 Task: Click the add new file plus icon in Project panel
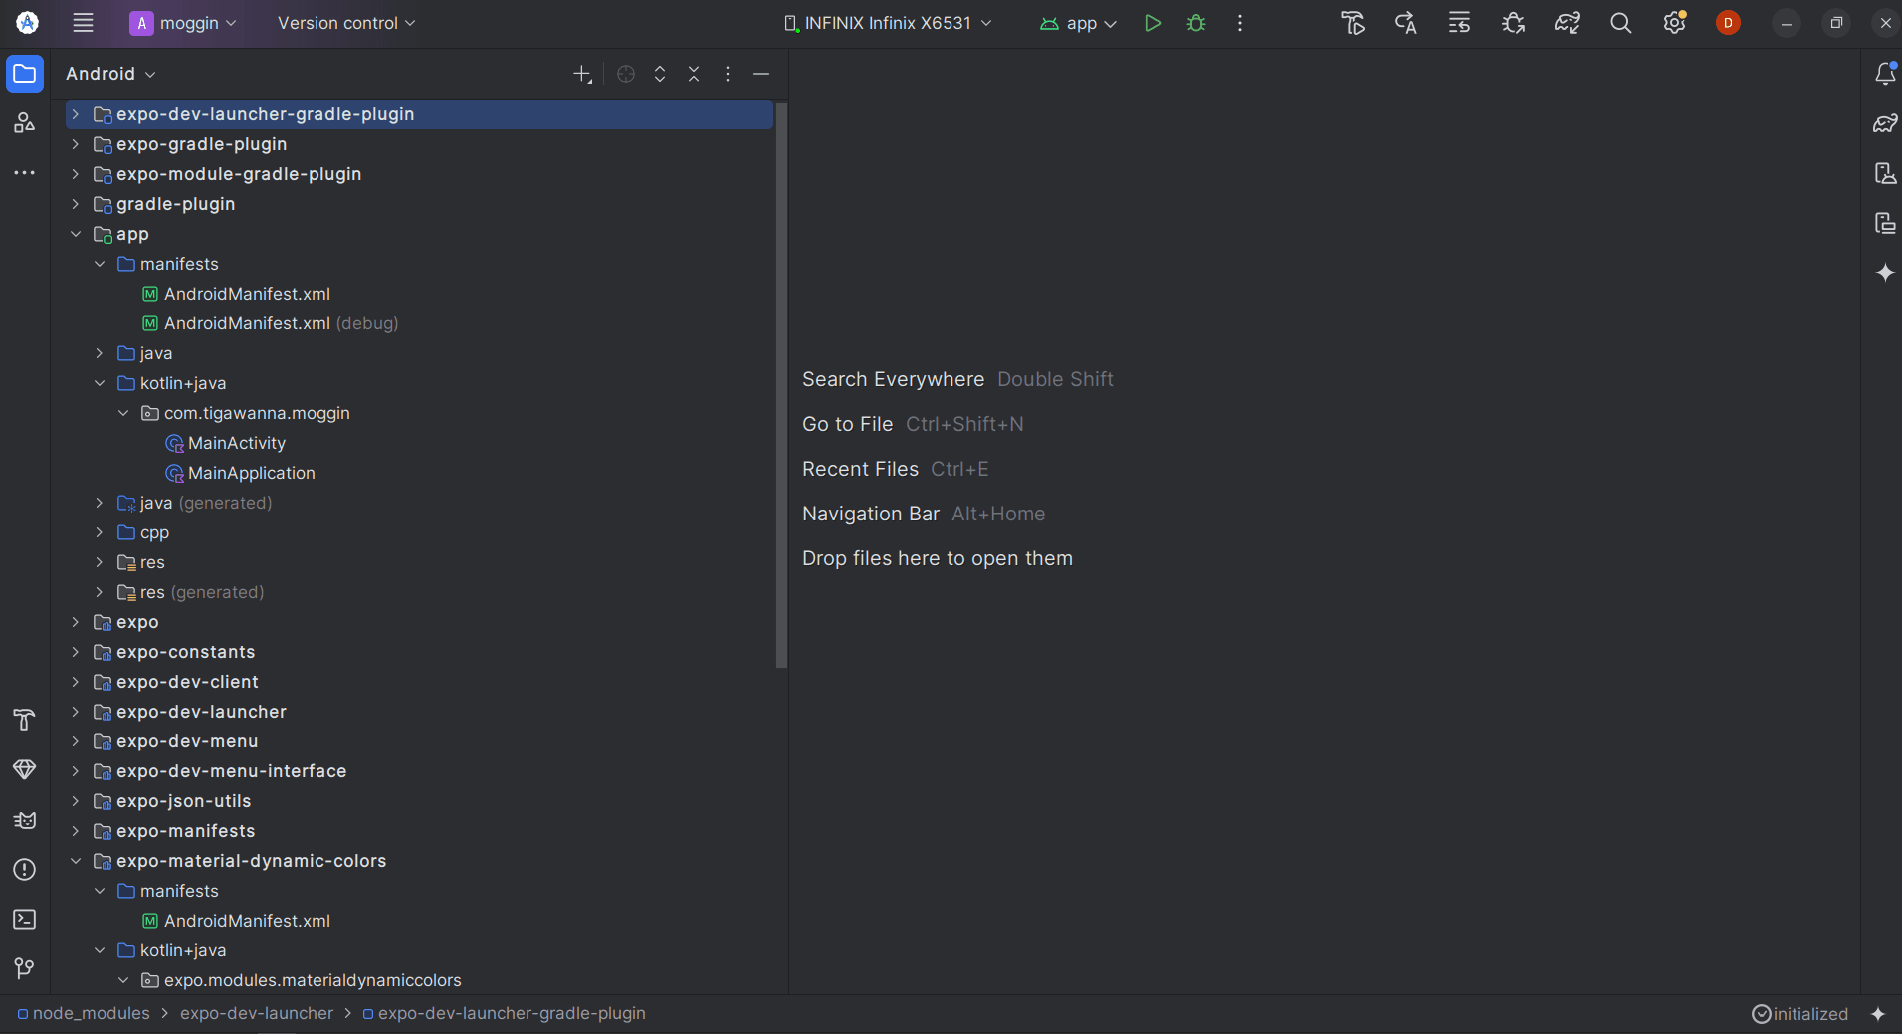tap(583, 74)
